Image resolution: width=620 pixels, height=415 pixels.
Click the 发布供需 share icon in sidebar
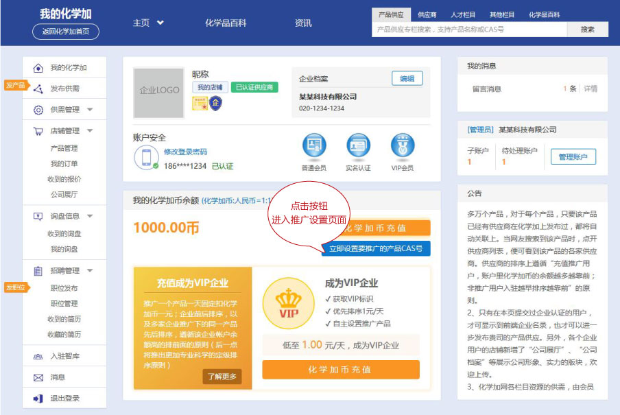[38, 88]
